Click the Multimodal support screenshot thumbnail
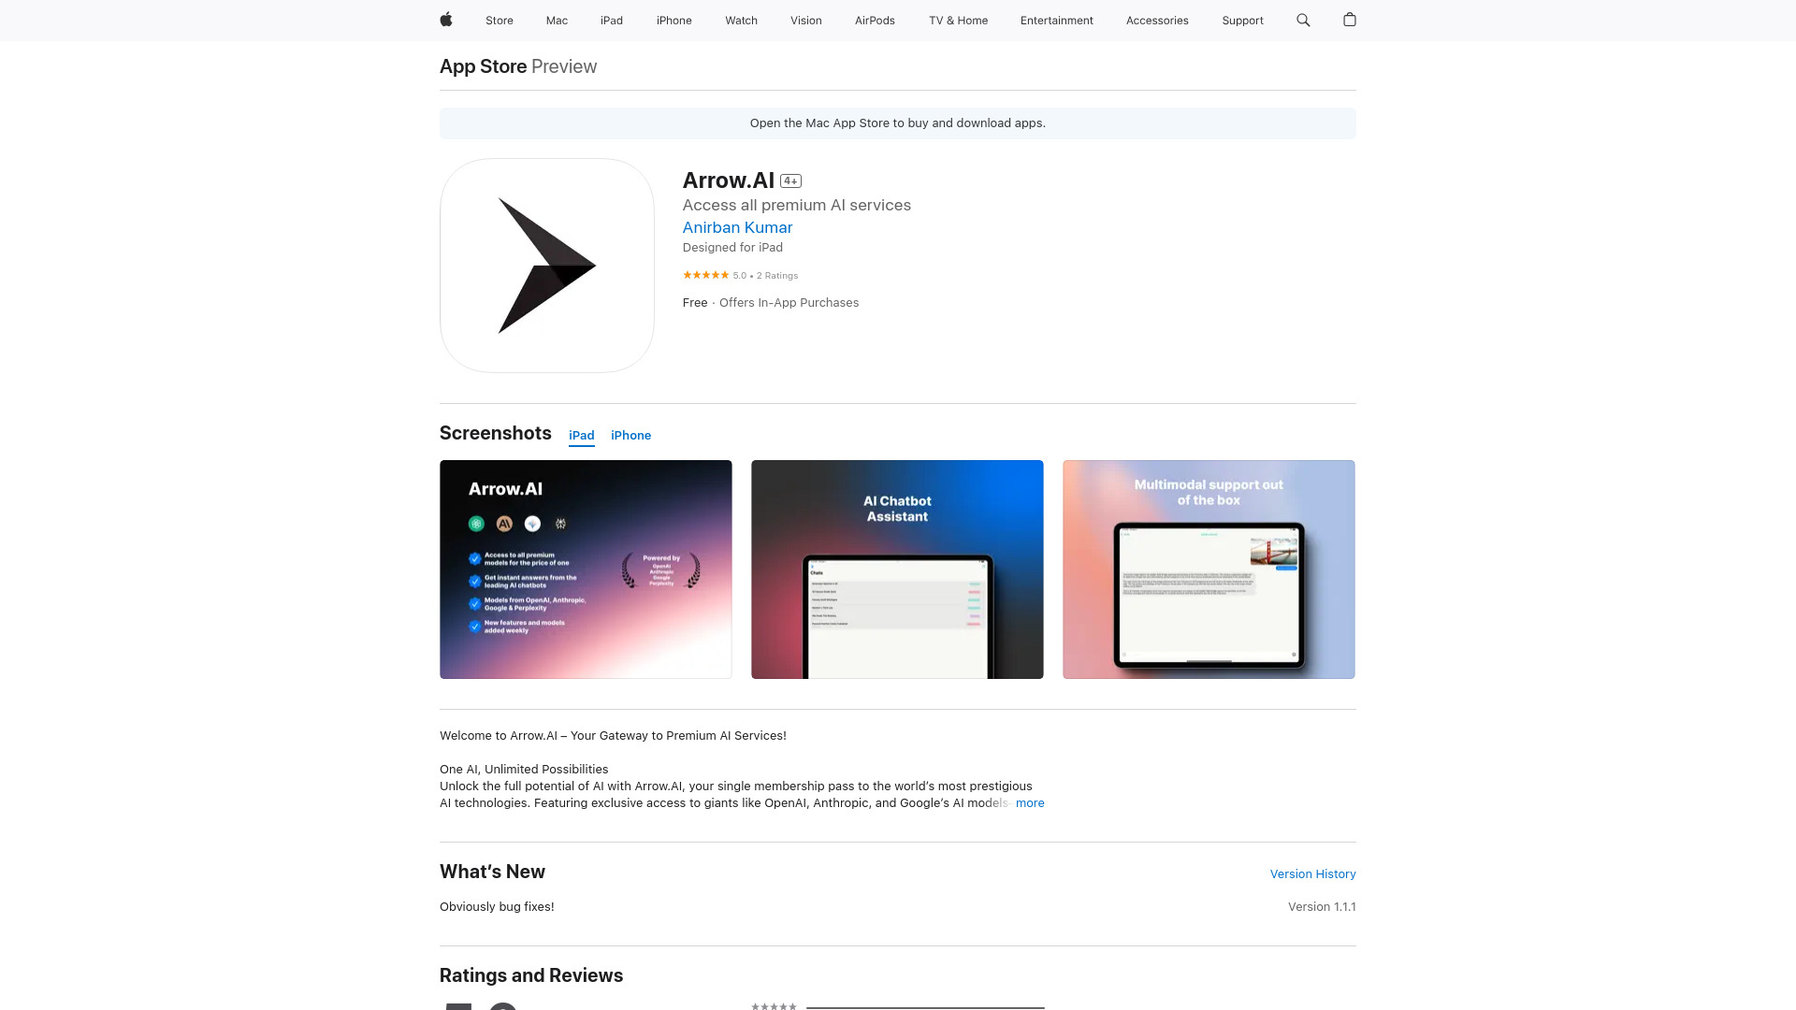1796x1010 pixels. [1209, 569]
